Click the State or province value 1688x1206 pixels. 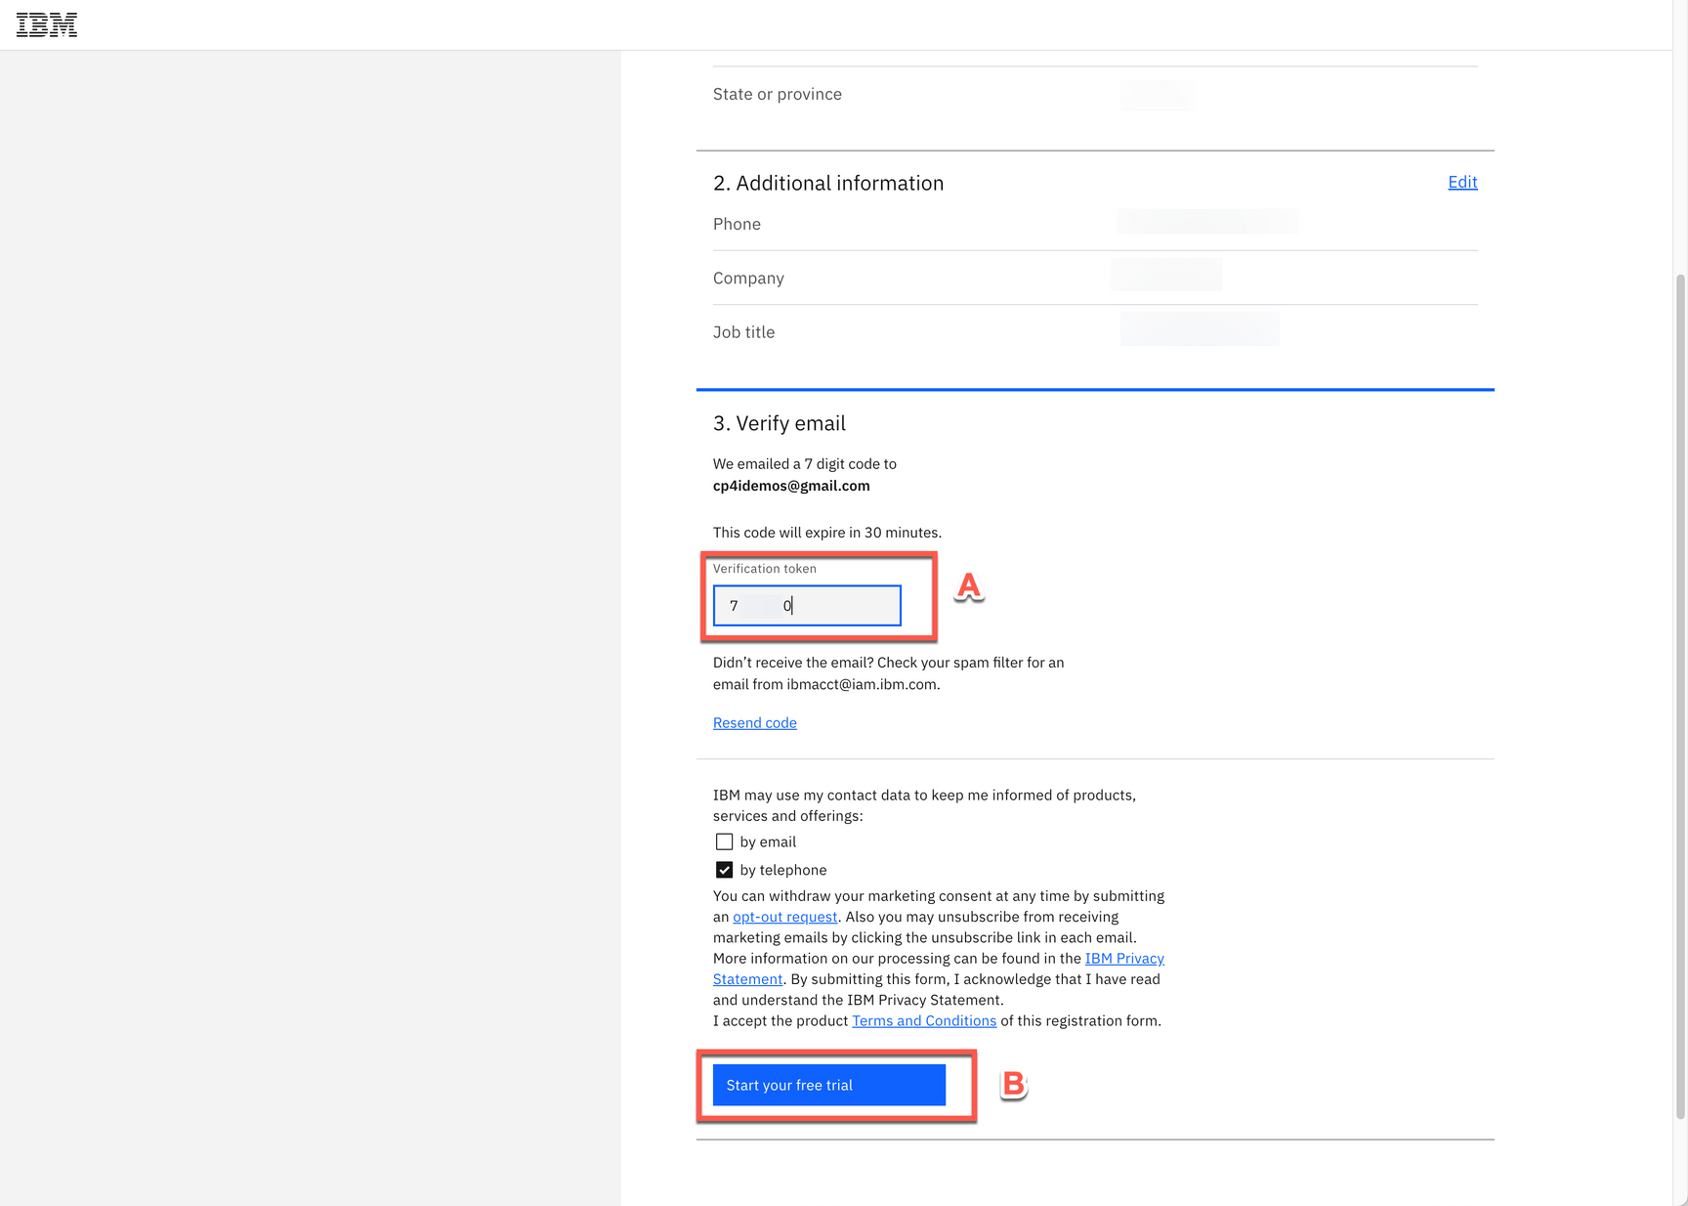(1157, 96)
